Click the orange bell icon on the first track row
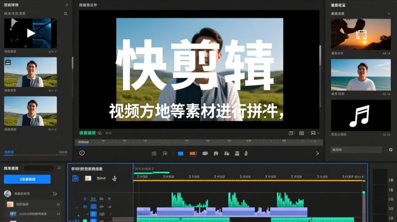The width and height of the screenshot is (397, 222). (x=110, y=207)
